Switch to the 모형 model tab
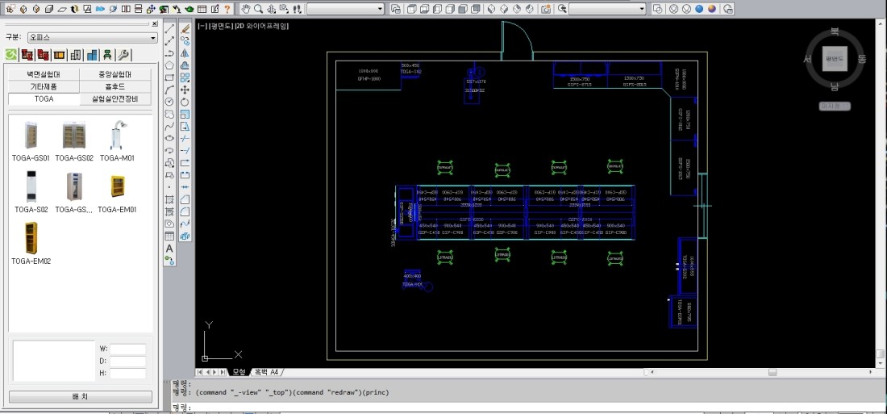 pyautogui.click(x=239, y=372)
